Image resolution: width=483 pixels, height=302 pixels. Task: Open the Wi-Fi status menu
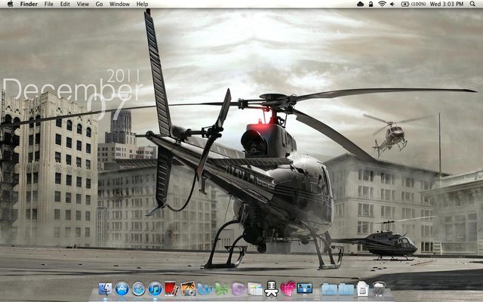(x=383, y=4)
